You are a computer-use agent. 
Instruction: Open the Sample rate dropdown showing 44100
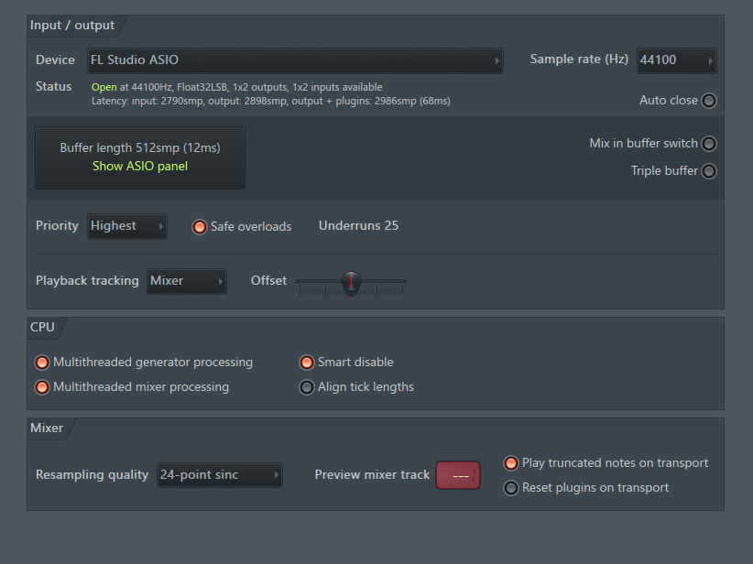click(x=676, y=60)
